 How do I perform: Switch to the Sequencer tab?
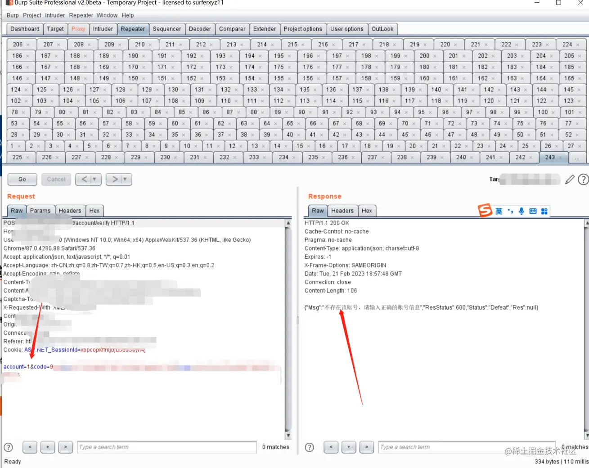pos(167,29)
